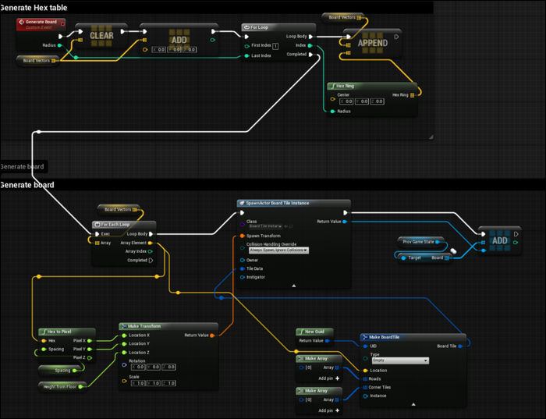Click the Rotation Z field in Make Transform
546x419 pixels.
point(168,367)
